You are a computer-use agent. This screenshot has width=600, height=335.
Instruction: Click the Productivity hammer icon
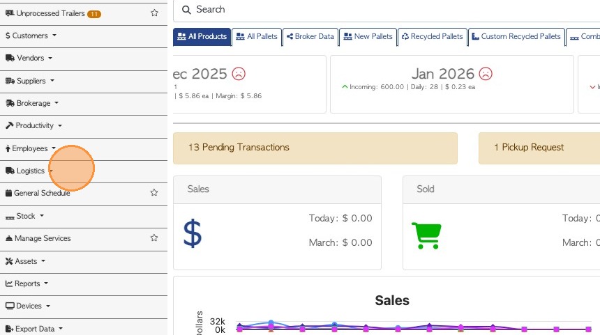(10, 125)
